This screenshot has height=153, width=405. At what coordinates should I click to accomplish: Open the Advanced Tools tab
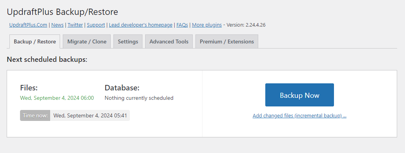pyautogui.click(x=169, y=41)
